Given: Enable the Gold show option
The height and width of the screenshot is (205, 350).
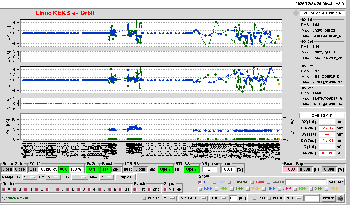Looking at the screenshot, I should pos(252,182).
